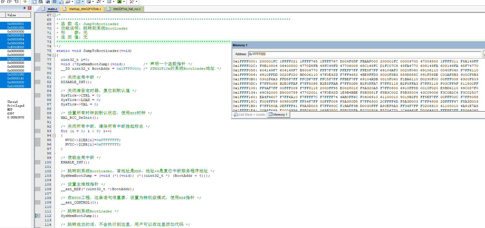Click the Trace Windows toolbar icon
This screenshot has width=485, height=228.
pos(109,1)
